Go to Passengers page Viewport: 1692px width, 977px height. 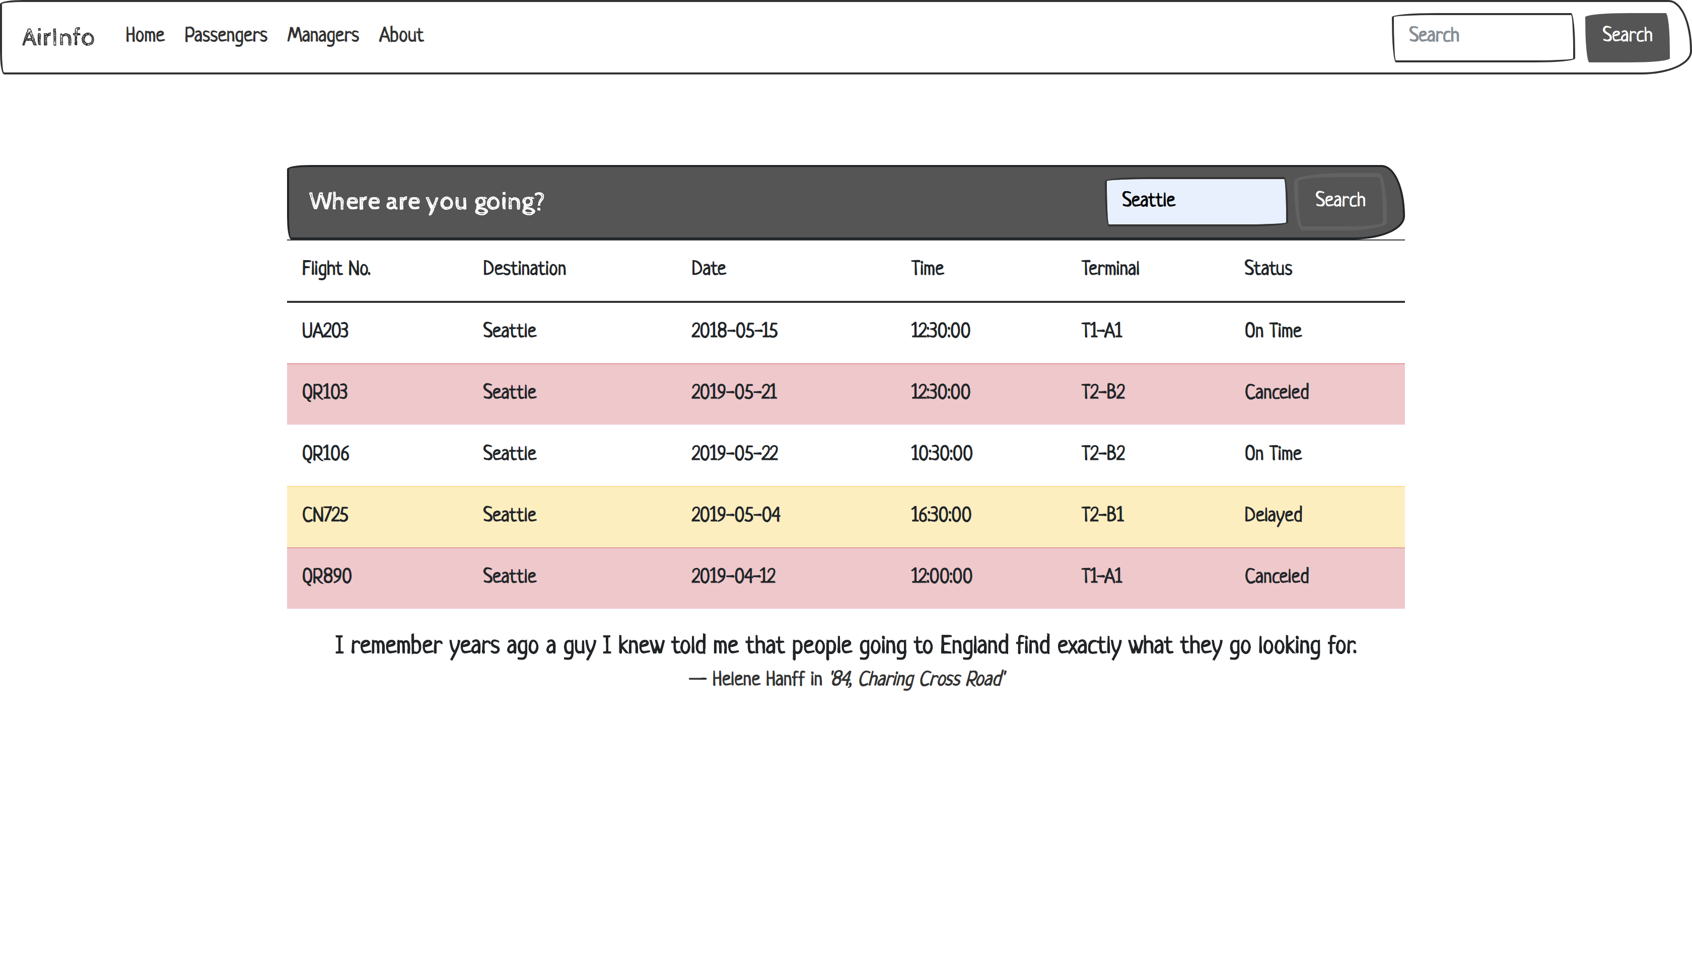226,35
